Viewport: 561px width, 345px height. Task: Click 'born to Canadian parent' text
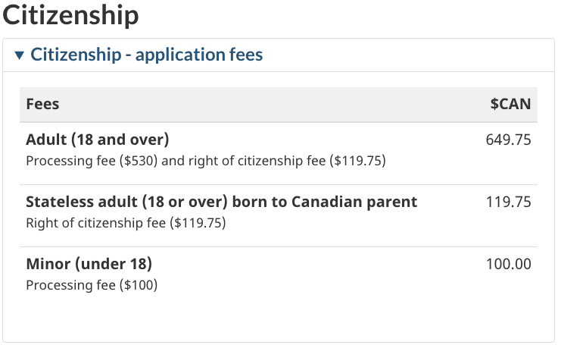pos(325,202)
